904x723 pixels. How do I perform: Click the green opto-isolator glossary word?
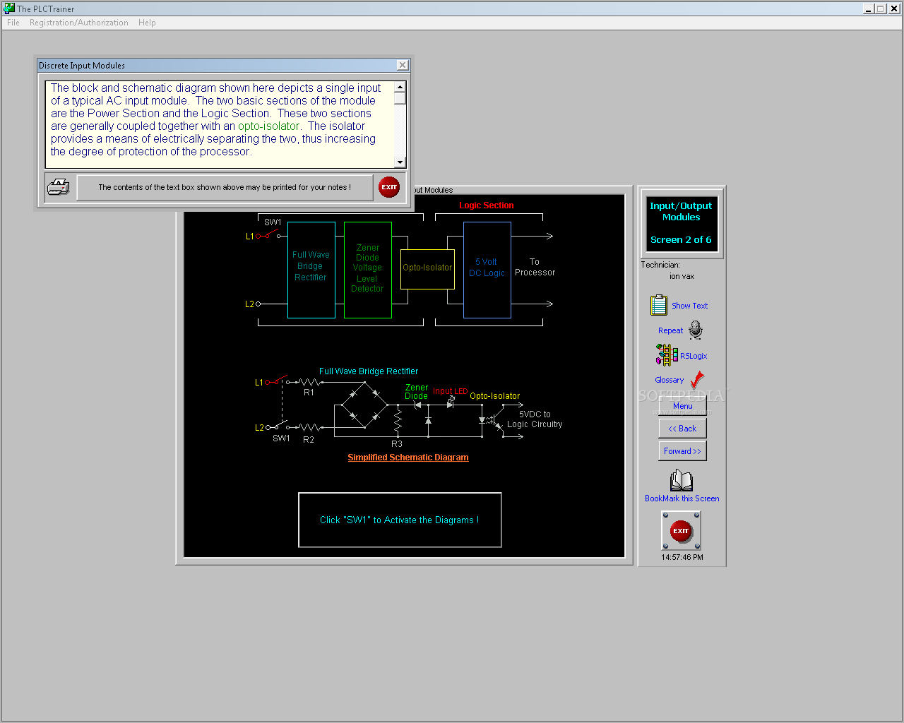(268, 126)
